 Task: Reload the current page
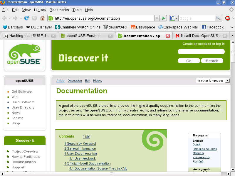click(x=27, y=18)
